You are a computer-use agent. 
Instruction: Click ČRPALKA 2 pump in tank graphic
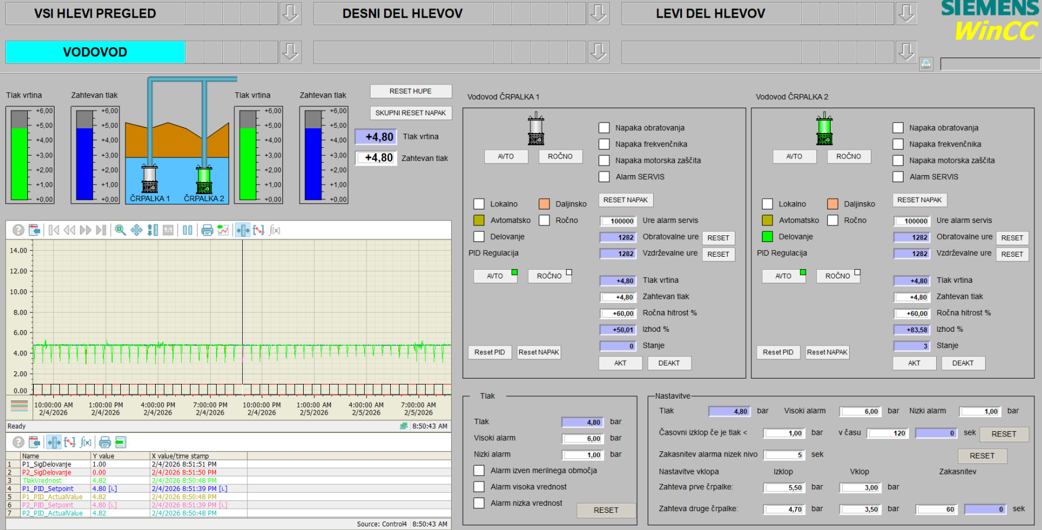coord(204,180)
